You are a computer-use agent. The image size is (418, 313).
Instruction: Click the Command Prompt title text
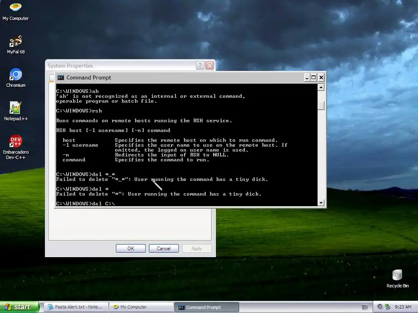[x=89, y=77]
